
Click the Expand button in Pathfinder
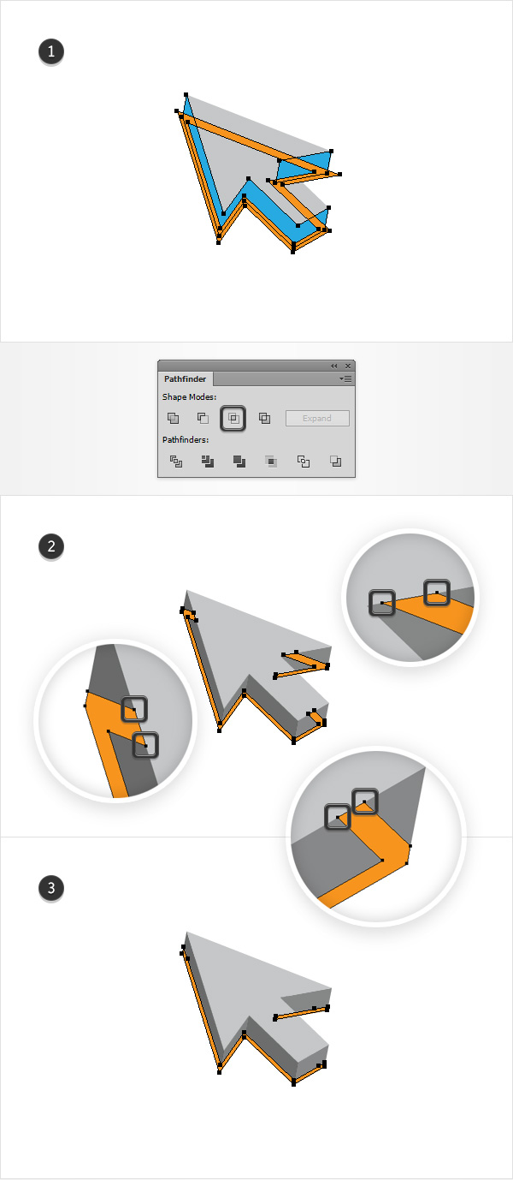coord(317,418)
